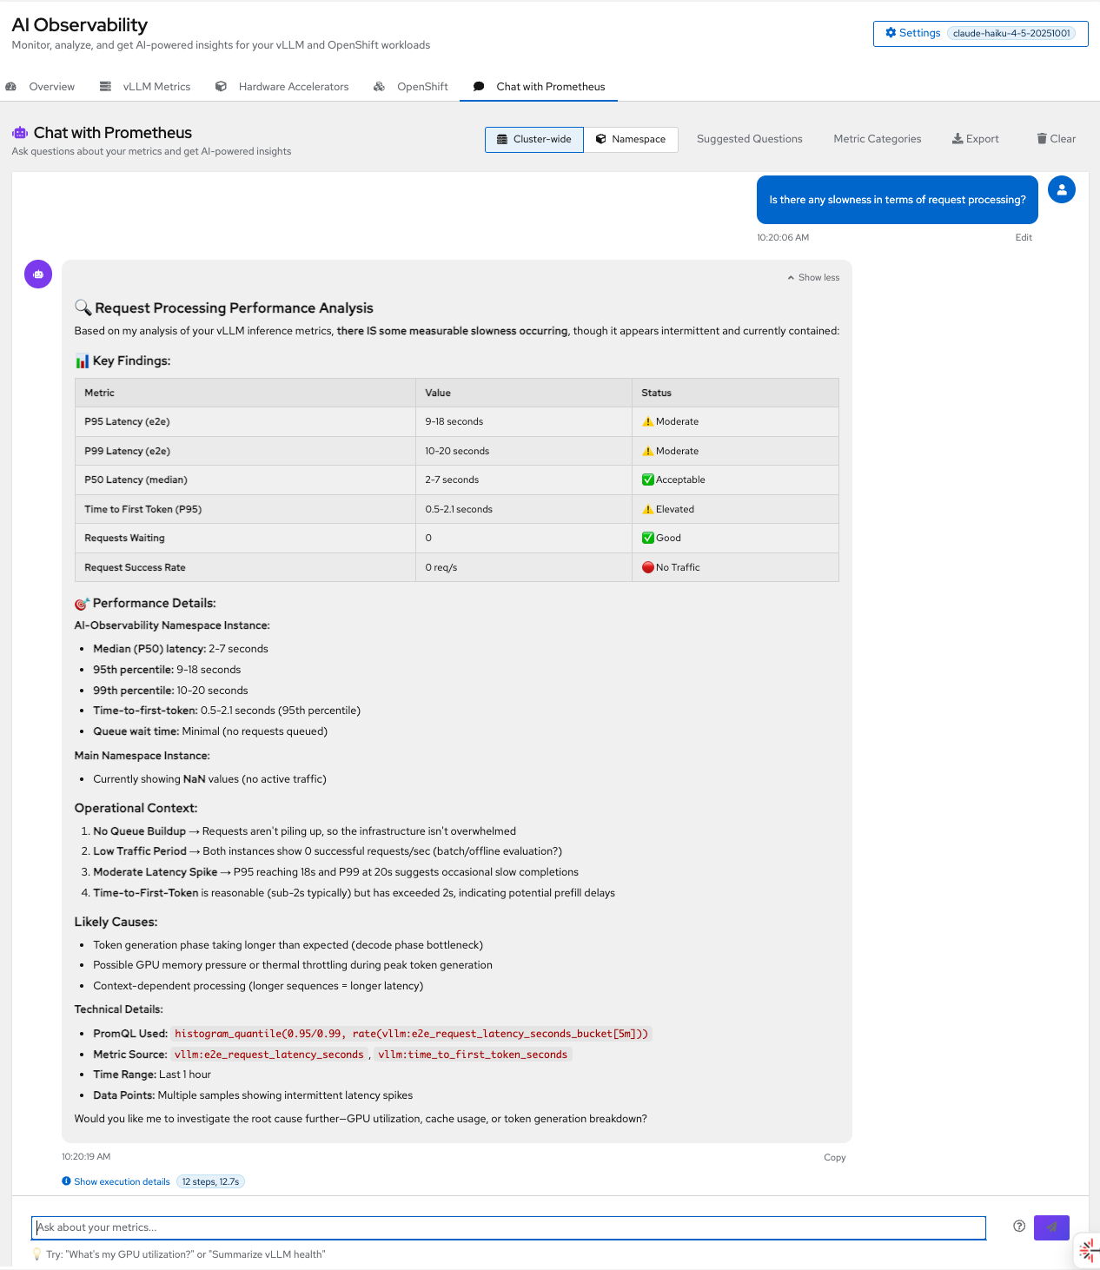Click the OpenShift gear-cluster icon

[x=380, y=86]
